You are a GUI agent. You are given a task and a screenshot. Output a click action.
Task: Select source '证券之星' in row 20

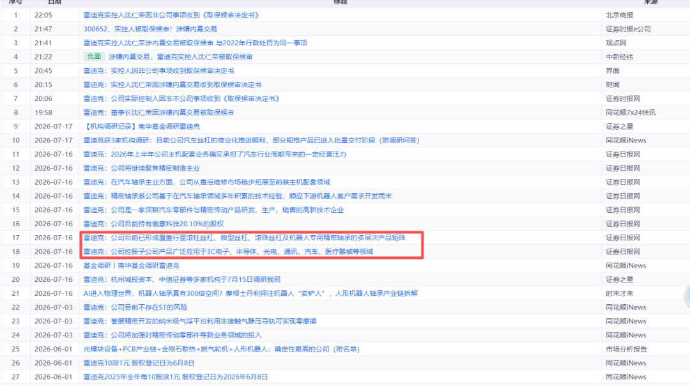coord(620,279)
